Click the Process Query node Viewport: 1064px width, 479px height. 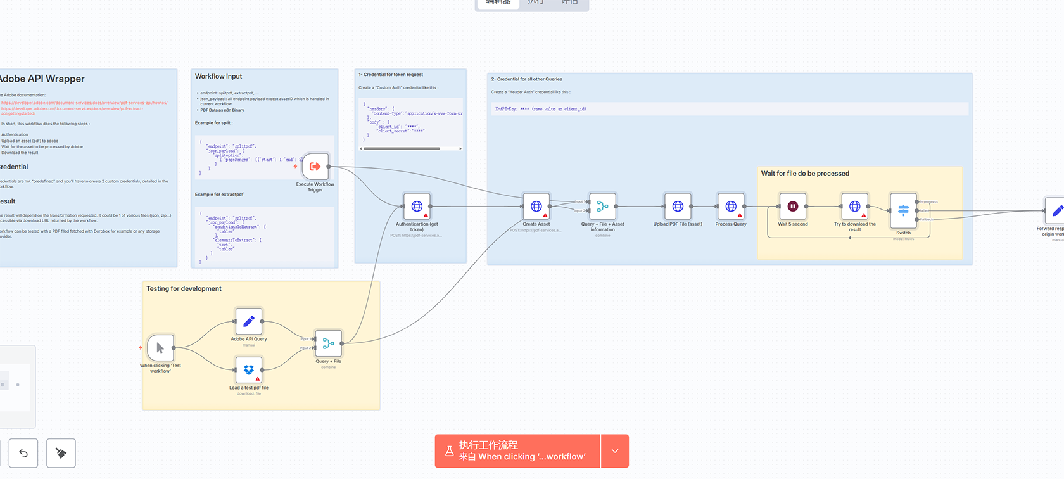[731, 207]
